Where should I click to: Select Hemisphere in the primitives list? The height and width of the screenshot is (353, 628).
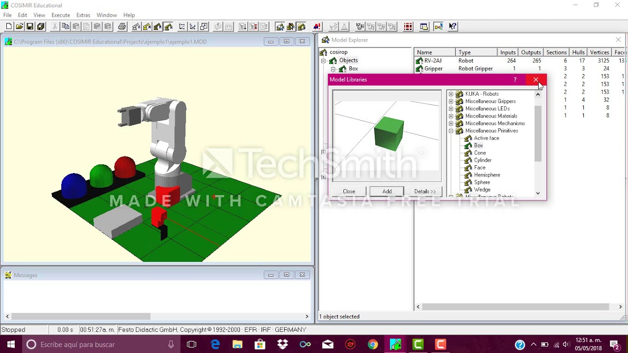click(x=487, y=175)
